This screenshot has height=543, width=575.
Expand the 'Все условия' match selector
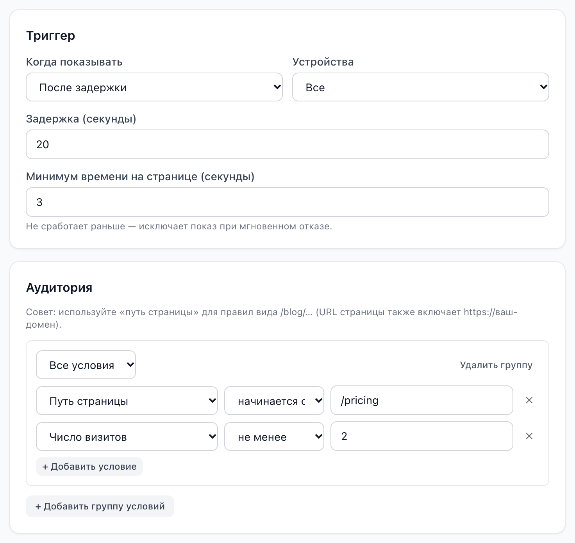[x=86, y=365]
